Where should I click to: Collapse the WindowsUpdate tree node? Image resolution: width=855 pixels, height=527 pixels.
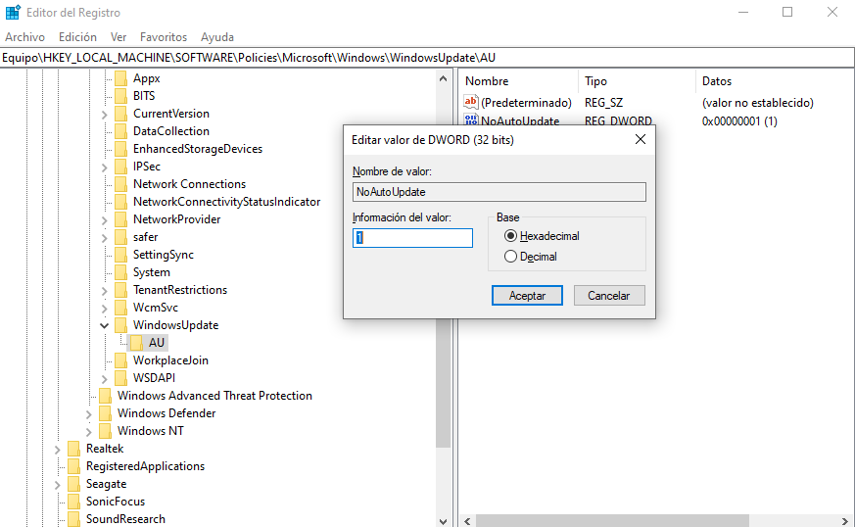click(x=105, y=325)
